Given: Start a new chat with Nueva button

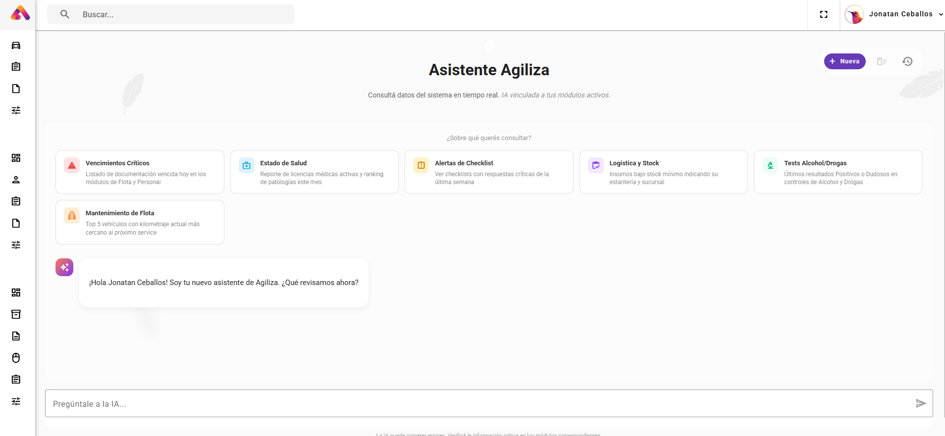Looking at the screenshot, I should pyautogui.click(x=844, y=61).
